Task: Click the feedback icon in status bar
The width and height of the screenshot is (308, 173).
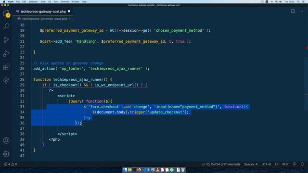Action: [295, 164]
